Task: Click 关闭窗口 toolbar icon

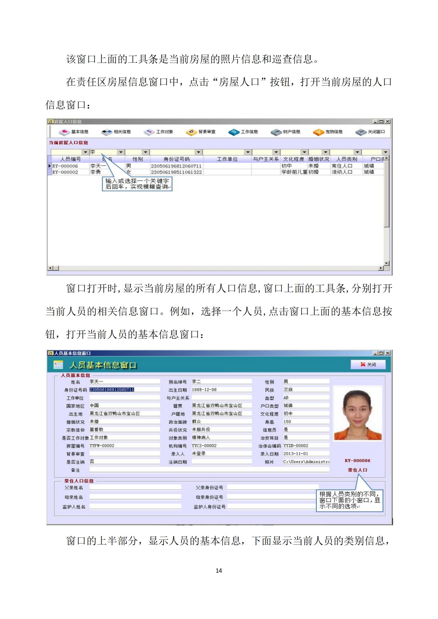Action: [x=370, y=132]
